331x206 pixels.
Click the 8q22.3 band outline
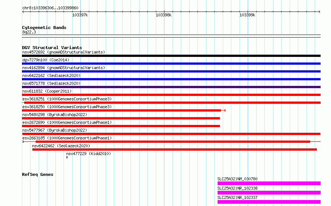(171, 36)
